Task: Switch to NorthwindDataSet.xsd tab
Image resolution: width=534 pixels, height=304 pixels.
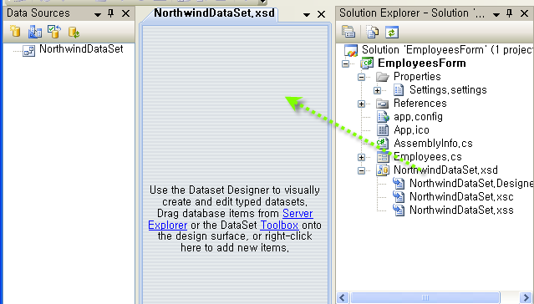Action: [x=214, y=13]
